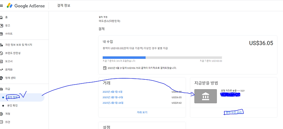
Task: Click the 결제 정보 page title in header
Action: pyautogui.click(x=64, y=6)
